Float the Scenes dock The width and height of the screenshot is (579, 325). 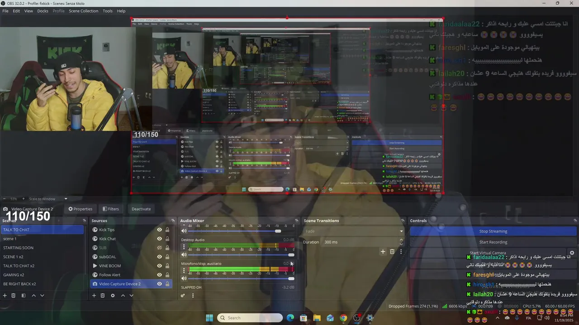coord(84,221)
